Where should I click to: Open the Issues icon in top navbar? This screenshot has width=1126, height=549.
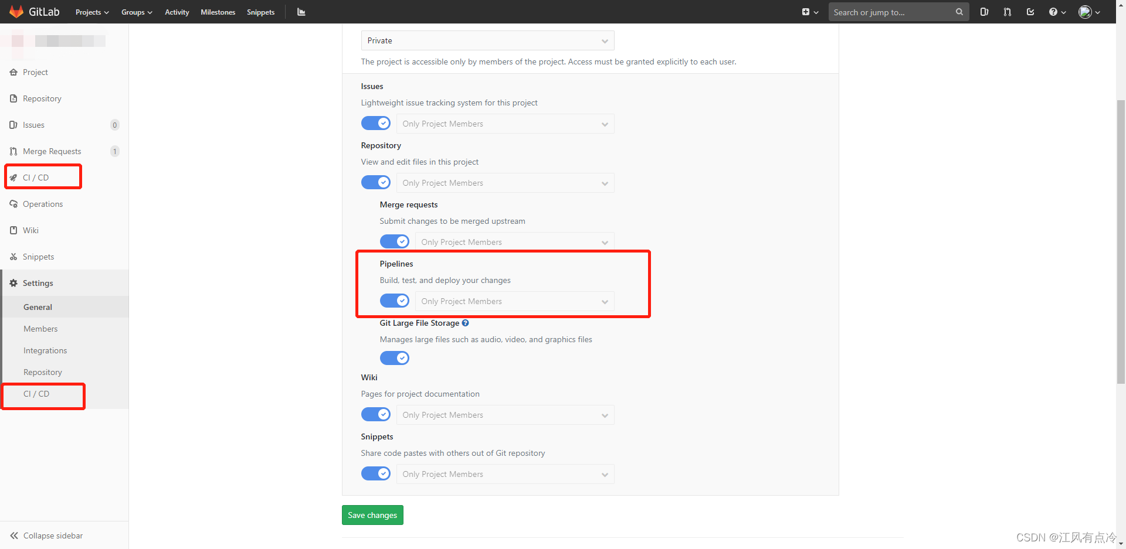coord(984,12)
